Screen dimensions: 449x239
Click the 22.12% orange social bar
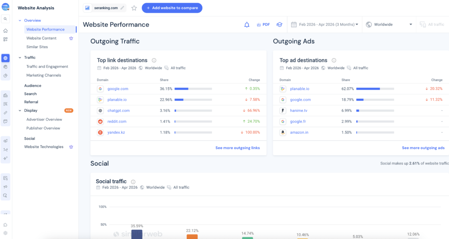point(192,237)
